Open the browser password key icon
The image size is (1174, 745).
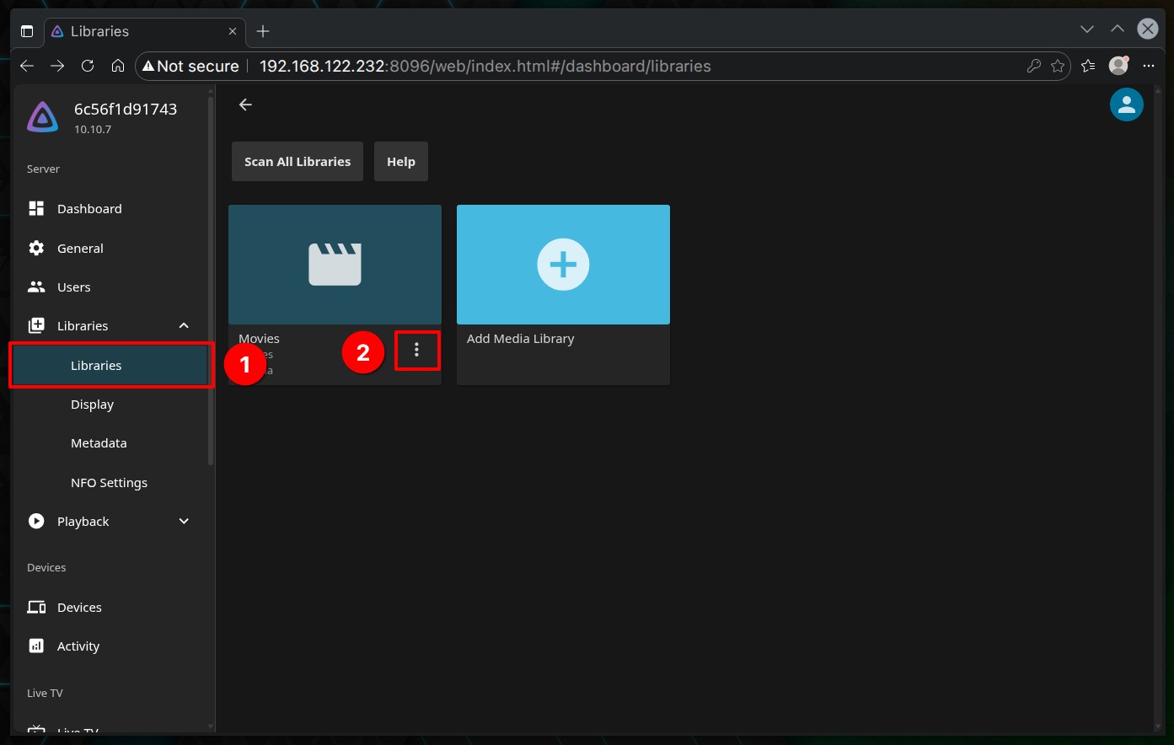pos(1033,66)
